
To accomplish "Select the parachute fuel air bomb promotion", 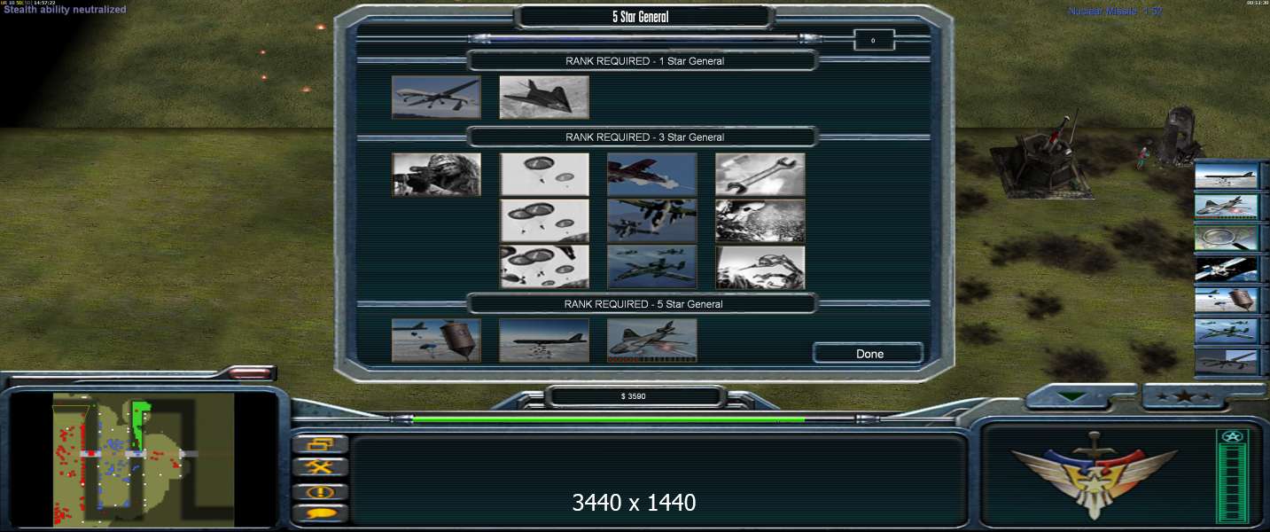I will (x=436, y=340).
